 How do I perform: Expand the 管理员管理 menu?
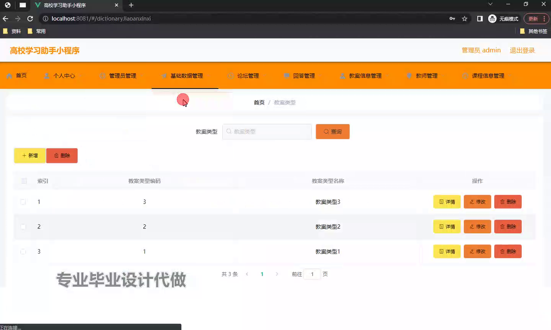[122, 76]
